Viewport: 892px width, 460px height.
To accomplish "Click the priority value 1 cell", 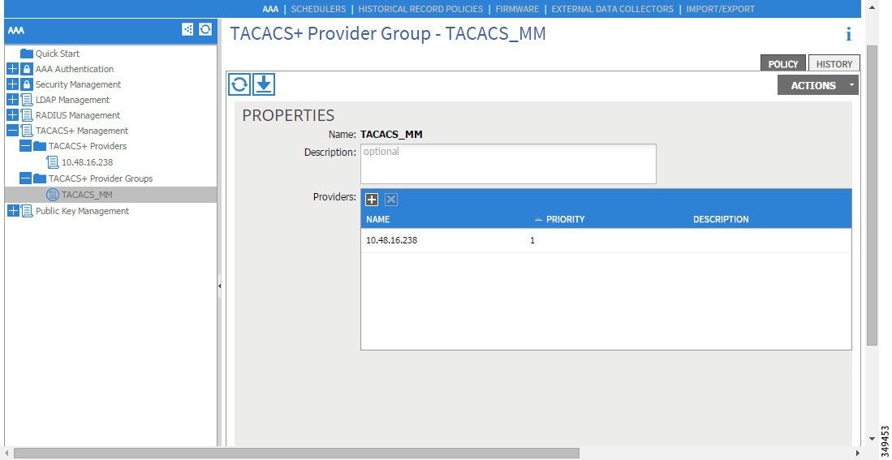I will 532,240.
